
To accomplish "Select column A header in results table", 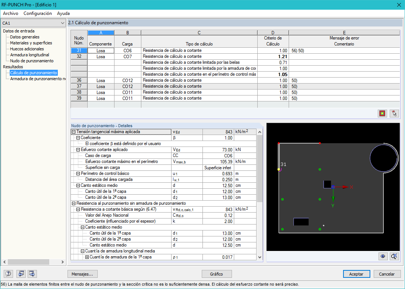I will click(x=101, y=33).
